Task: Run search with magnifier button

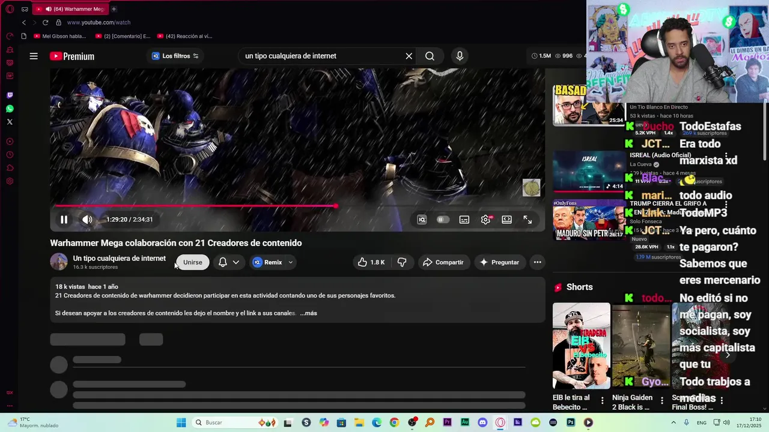Action: [x=430, y=56]
